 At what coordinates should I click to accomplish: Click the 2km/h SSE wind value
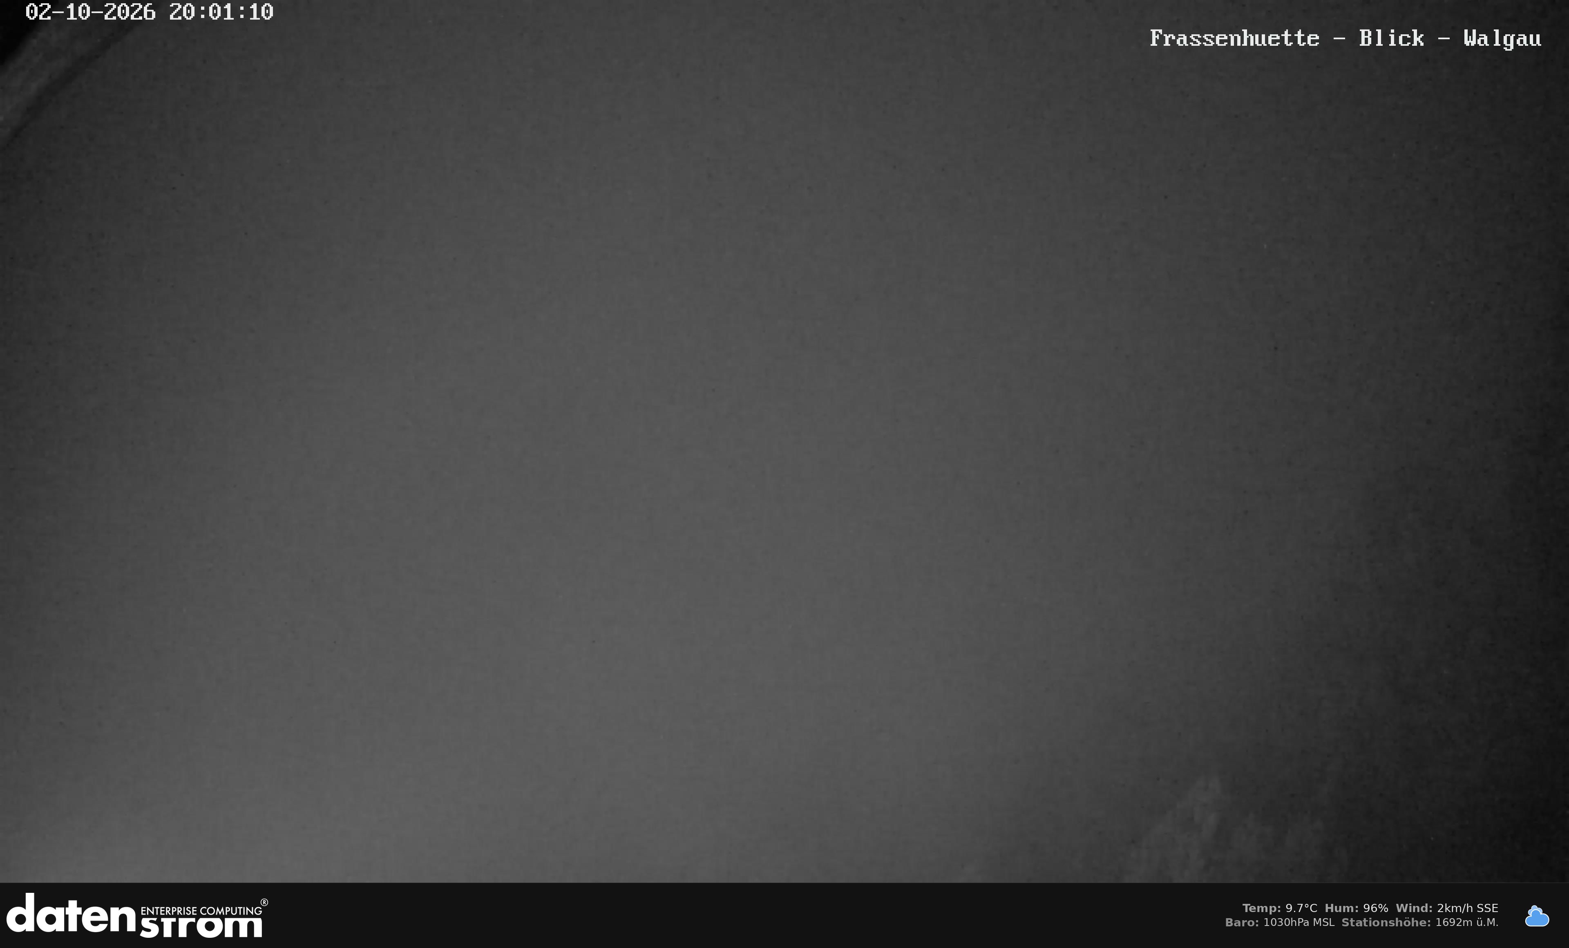[x=1468, y=908]
